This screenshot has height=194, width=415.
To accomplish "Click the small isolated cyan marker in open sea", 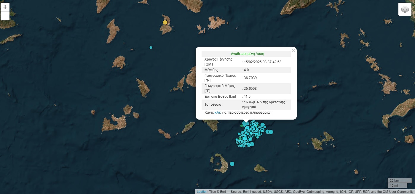I will 151,48.
